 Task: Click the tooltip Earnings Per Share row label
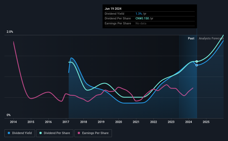[118, 23]
